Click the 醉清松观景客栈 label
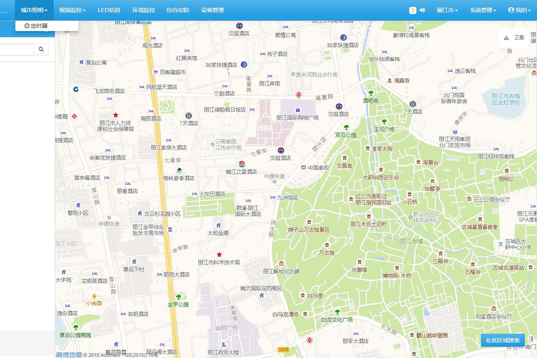This screenshot has height=358, width=537. [x=412, y=35]
